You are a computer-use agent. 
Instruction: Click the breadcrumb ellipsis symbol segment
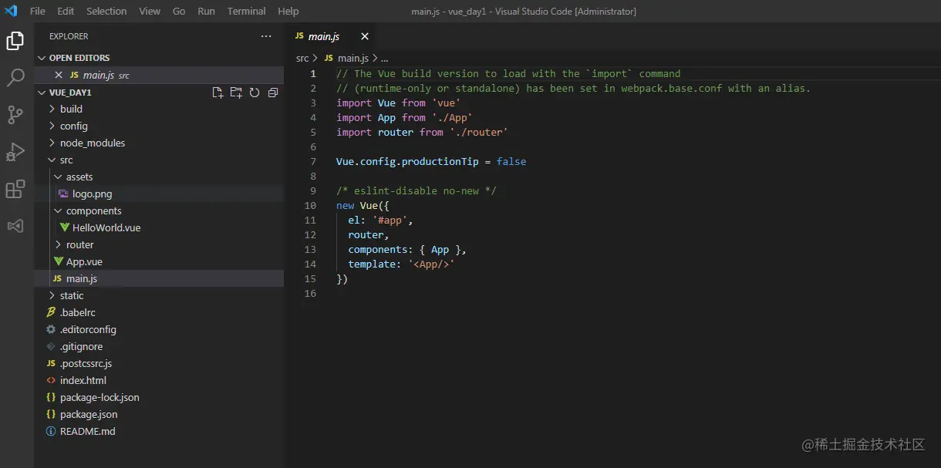pos(384,58)
